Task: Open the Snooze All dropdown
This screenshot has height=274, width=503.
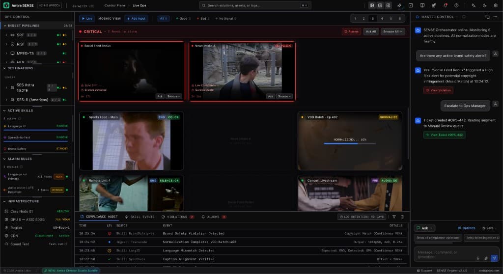Action: 392,31
